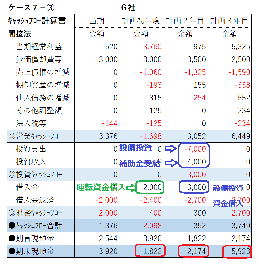Click -1,698 in 営業キャッシュフロー row
259x267 pixels.
point(151,136)
